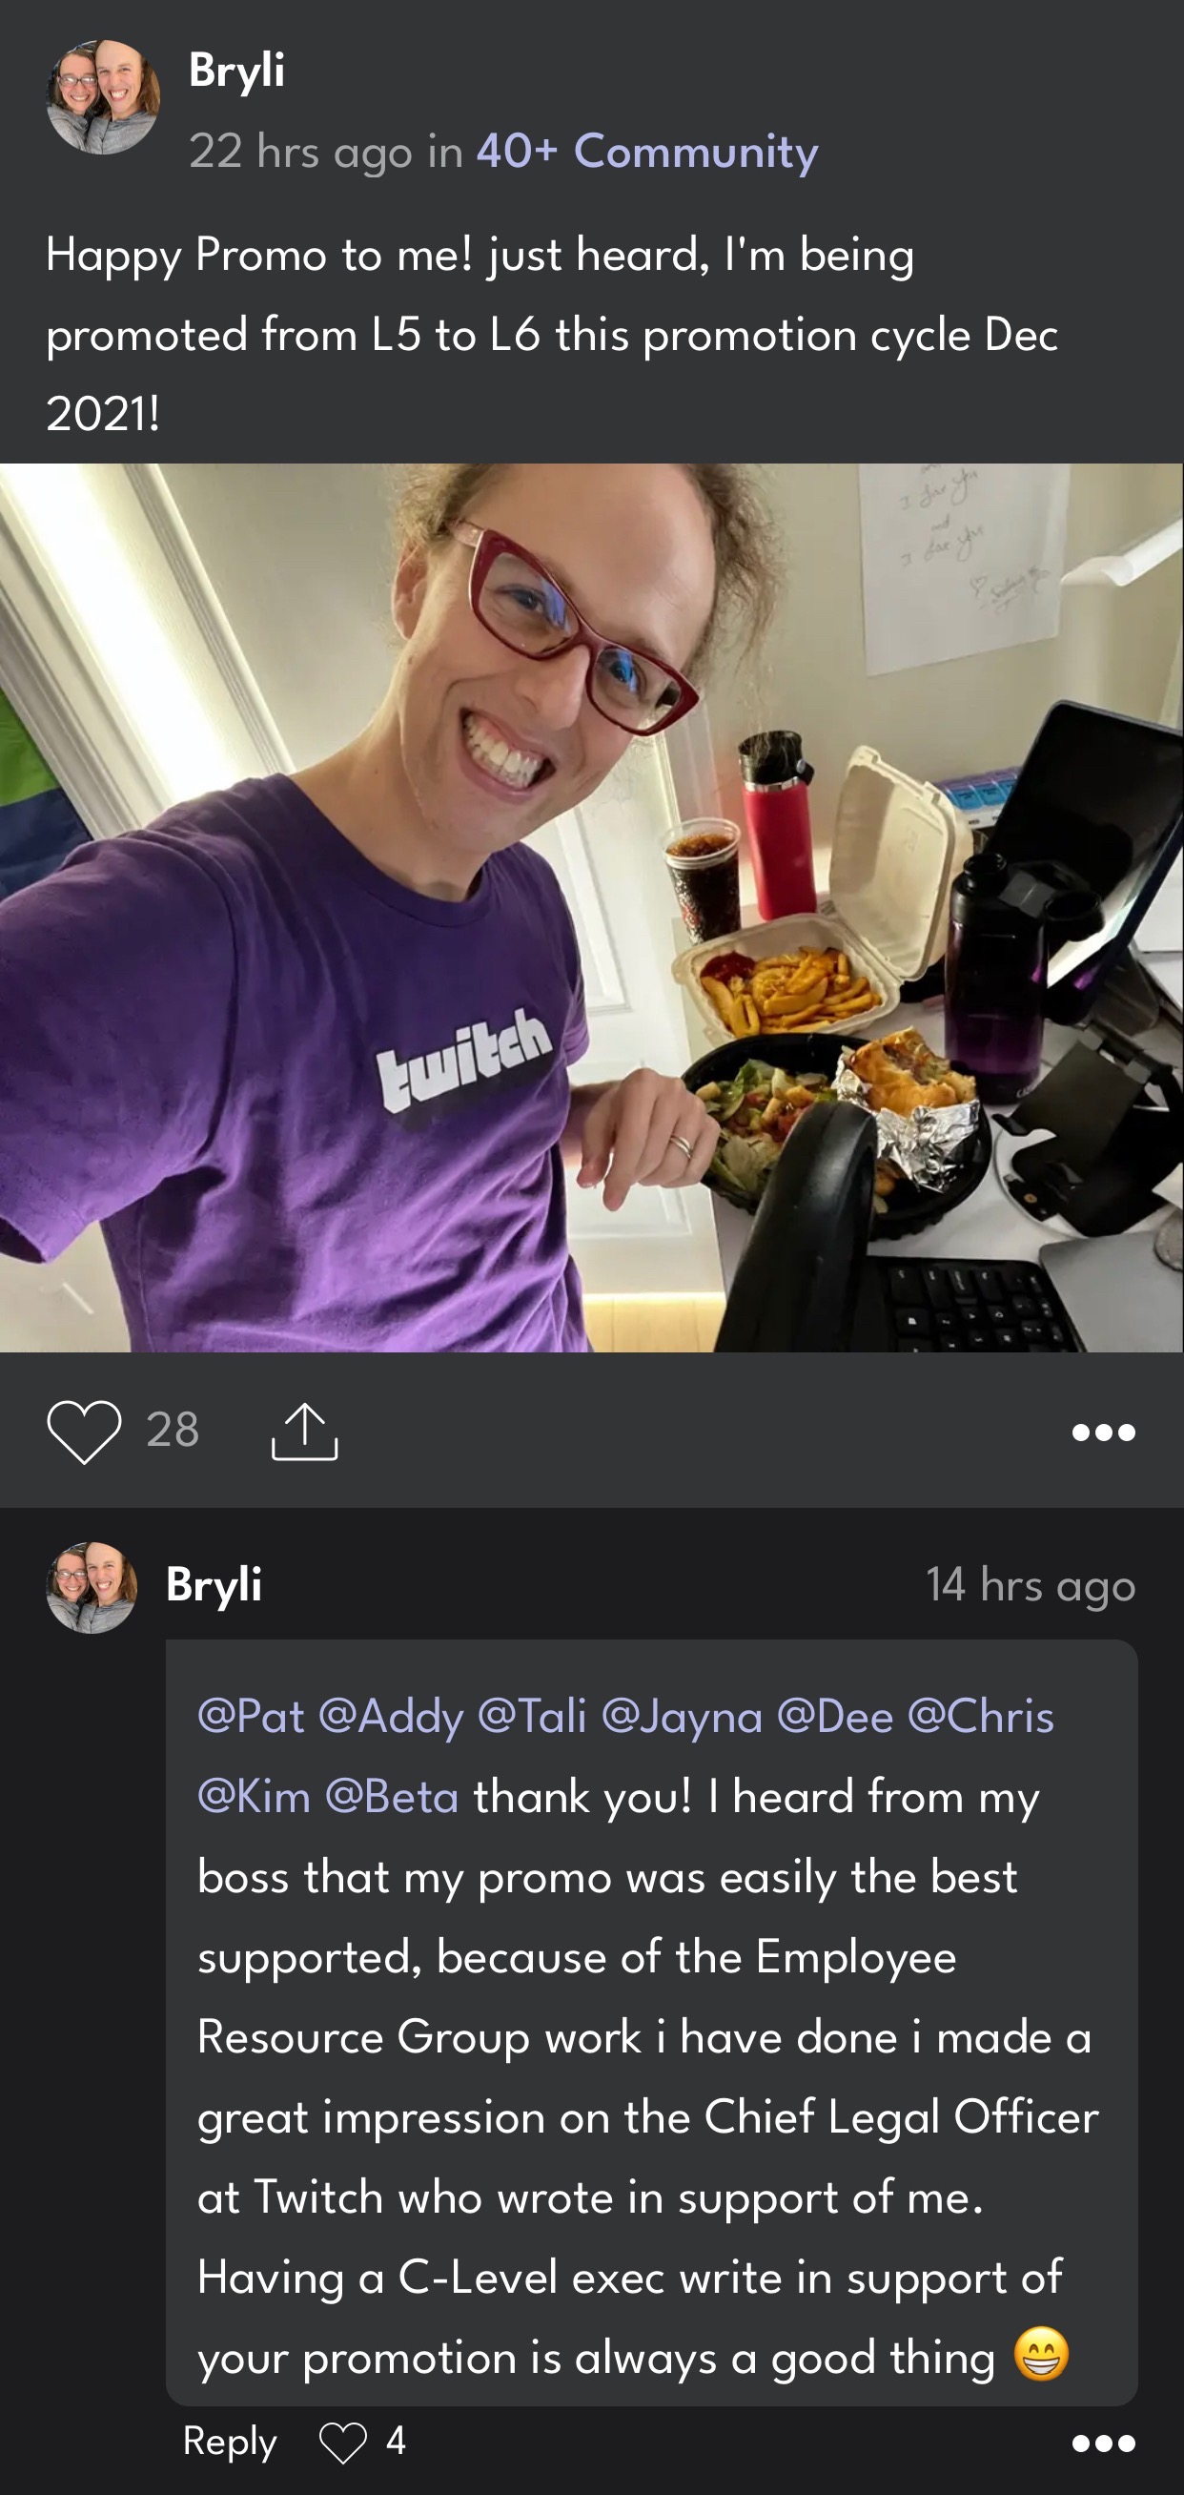Tap the @Dee mention
The width and height of the screenshot is (1184, 2495).
(x=834, y=1717)
